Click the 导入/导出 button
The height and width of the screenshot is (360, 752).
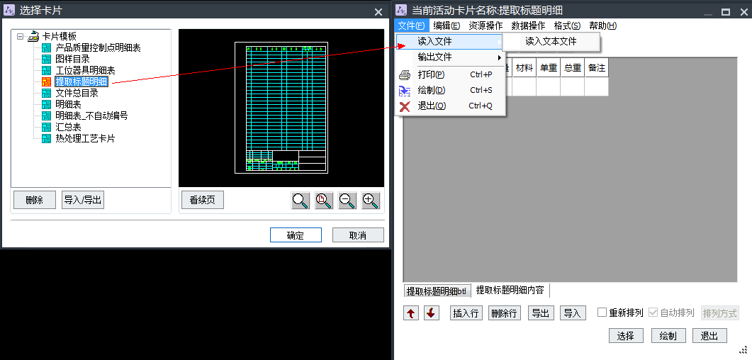pyautogui.click(x=83, y=201)
